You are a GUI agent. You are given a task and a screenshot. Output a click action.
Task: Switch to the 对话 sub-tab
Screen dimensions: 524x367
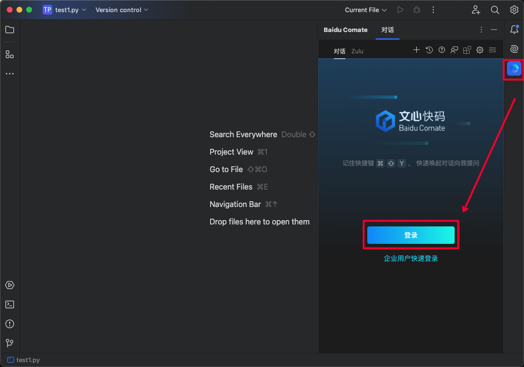pos(340,51)
